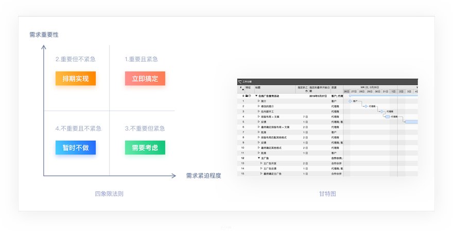Click the 需要考虑 green button
Screen dimensions: 453x231
(145, 148)
